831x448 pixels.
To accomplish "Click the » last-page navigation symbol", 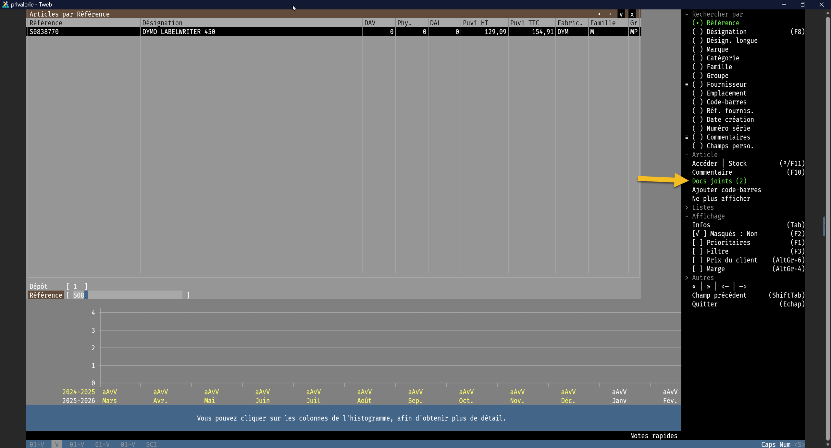I will pos(708,286).
